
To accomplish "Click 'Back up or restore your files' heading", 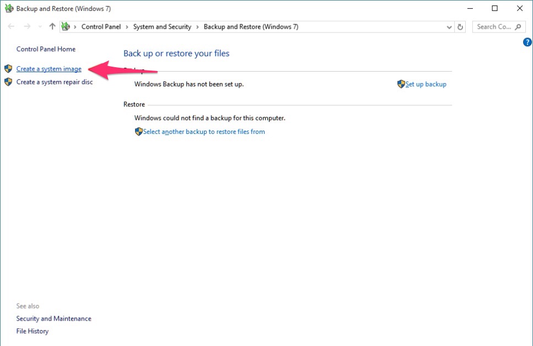I will coord(176,53).
